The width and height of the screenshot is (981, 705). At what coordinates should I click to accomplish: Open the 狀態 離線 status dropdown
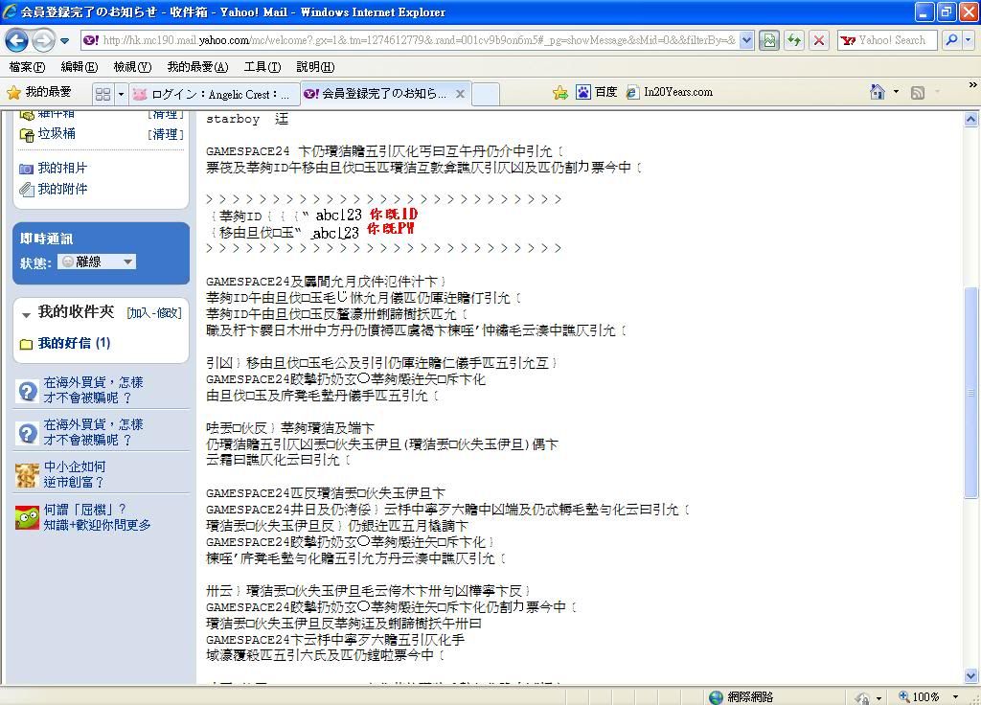pos(97,262)
